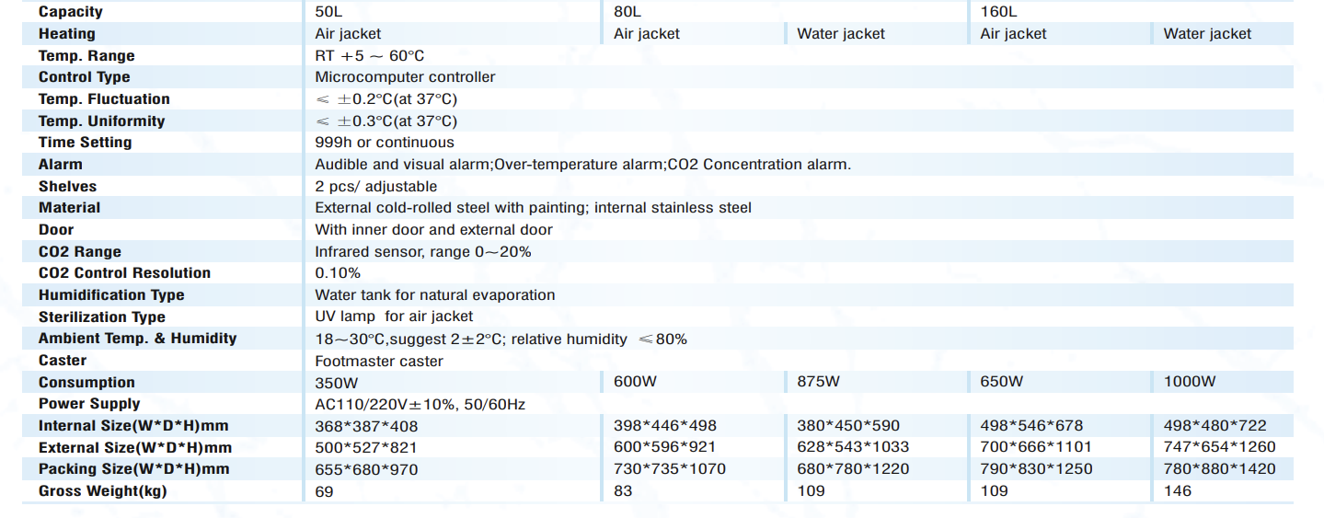
Task: Click internal size value "368*387*408"
Action: click(x=366, y=426)
